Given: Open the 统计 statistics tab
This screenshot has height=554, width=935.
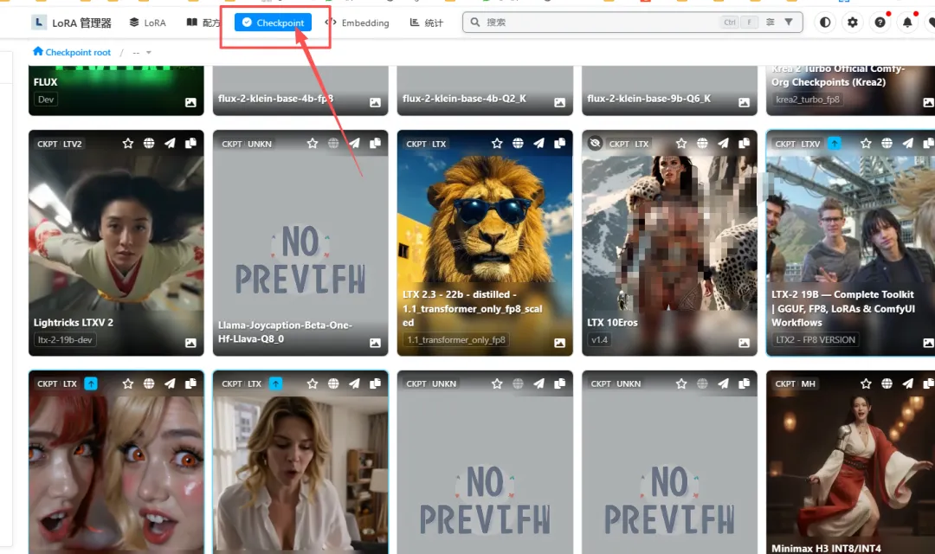Looking at the screenshot, I should [x=426, y=23].
